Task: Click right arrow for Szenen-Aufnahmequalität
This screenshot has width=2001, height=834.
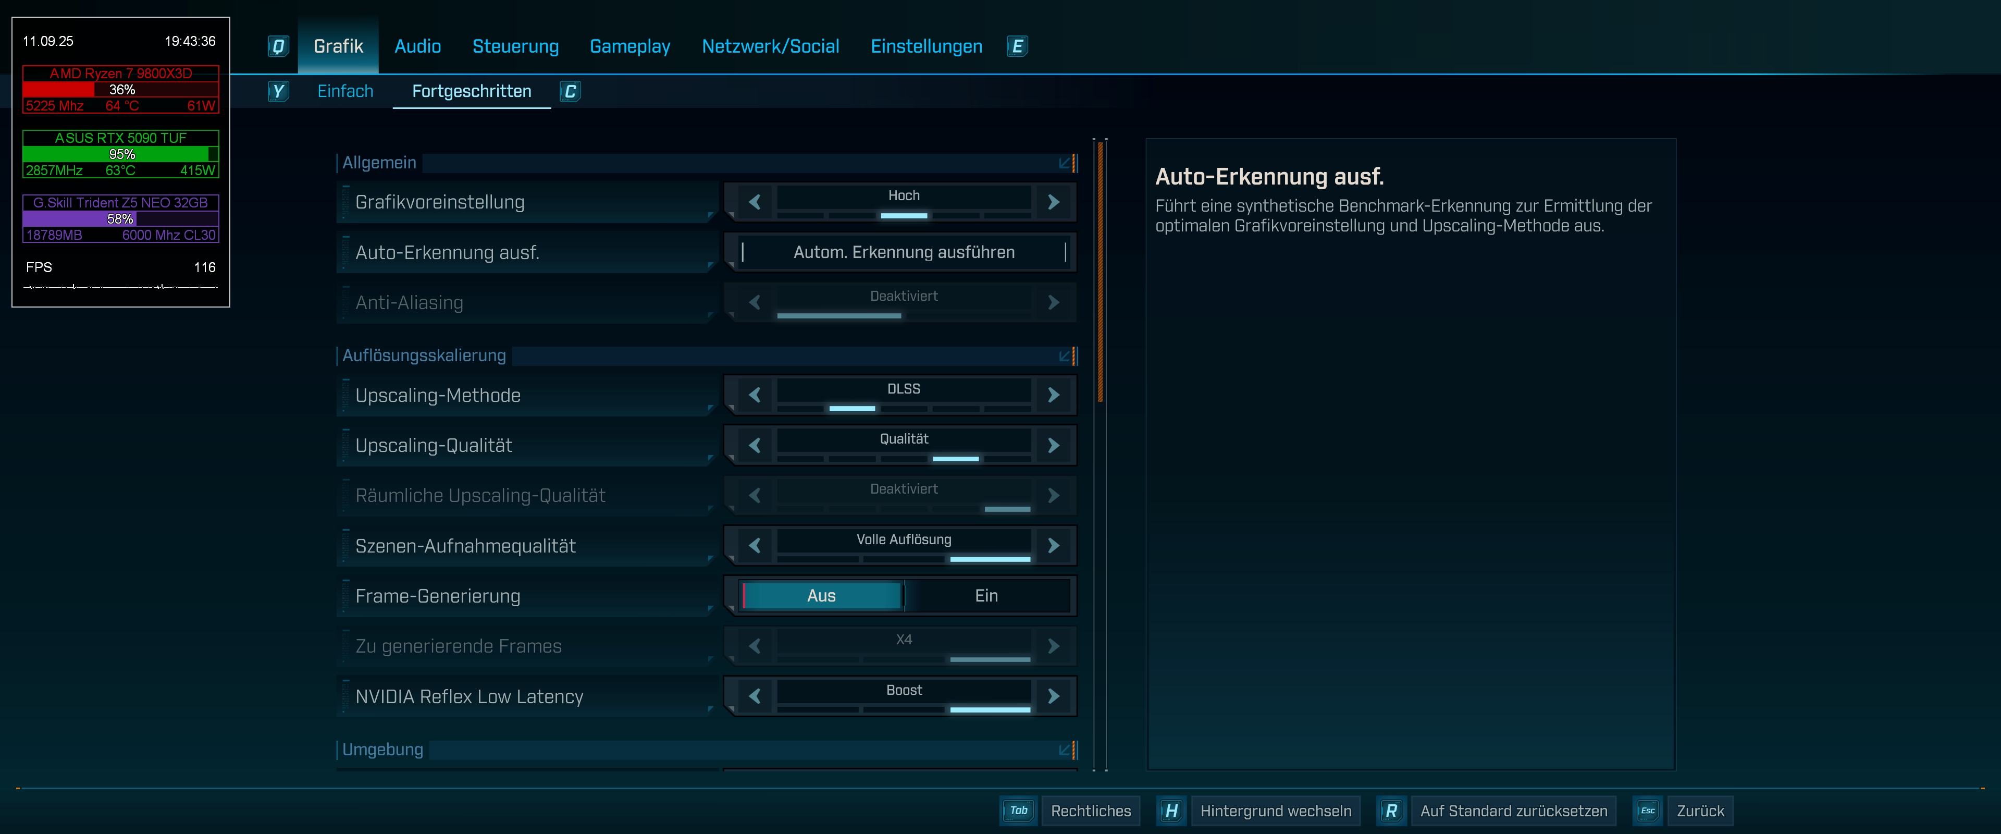Action: click(x=1053, y=546)
